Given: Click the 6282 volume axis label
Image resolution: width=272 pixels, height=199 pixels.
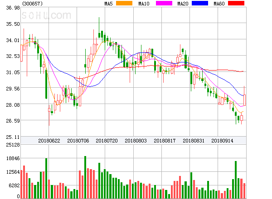Looking at the screenshot, I should [x=14, y=185].
